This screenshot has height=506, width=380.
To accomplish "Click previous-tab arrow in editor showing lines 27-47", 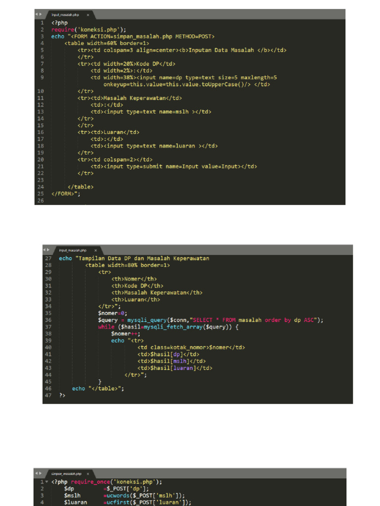I will tap(45, 250).
